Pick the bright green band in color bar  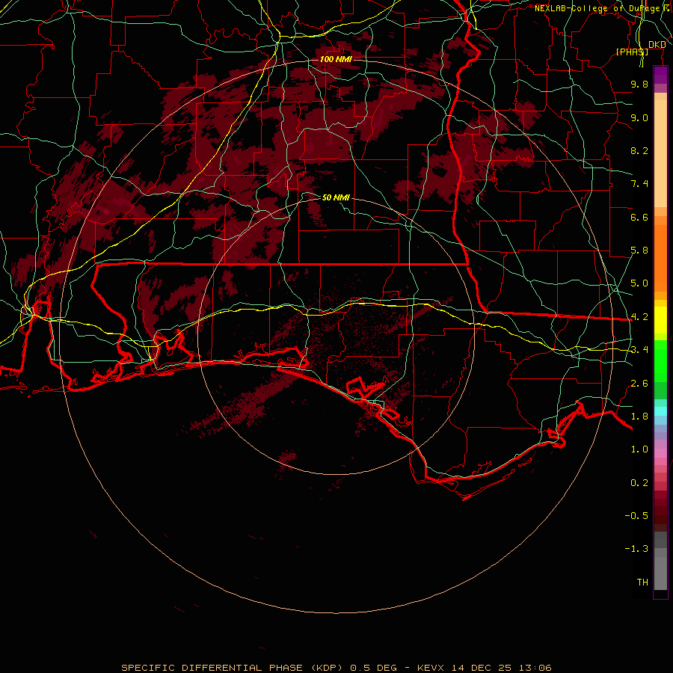[x=660, y=360]
